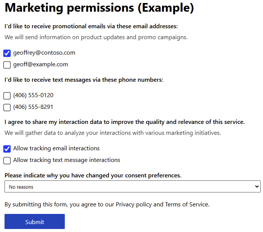Open the consent change reason dropdown

point(133,186)
